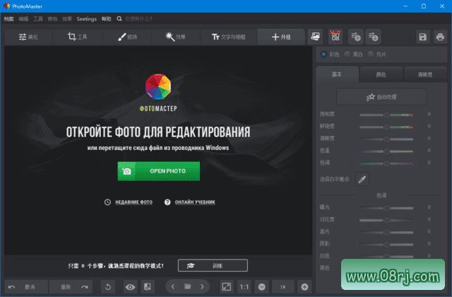Open the Tools tab with crop icon
The width and height of the screenshot is (452, 297).
77,37
